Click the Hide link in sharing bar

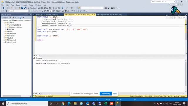click(115, 94)
